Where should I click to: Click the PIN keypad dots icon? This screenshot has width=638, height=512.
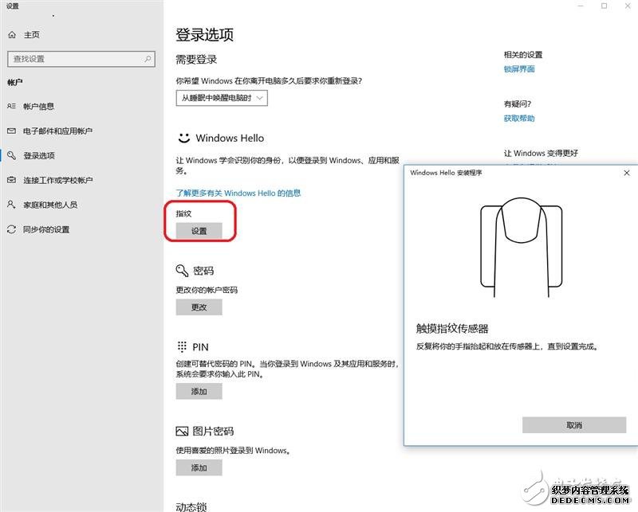[x=182, y=346]
